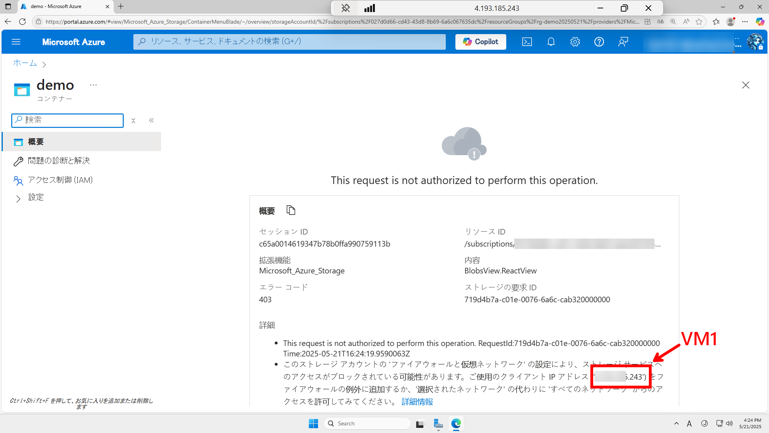Open the Azure portal hamburger menu

[x=16, y=42]
